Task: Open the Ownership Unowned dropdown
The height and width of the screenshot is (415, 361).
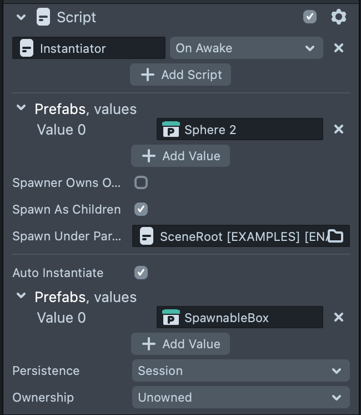Action: 240,398
